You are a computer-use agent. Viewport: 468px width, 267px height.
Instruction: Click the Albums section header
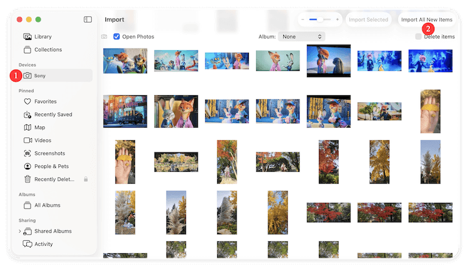click(27, 194)
